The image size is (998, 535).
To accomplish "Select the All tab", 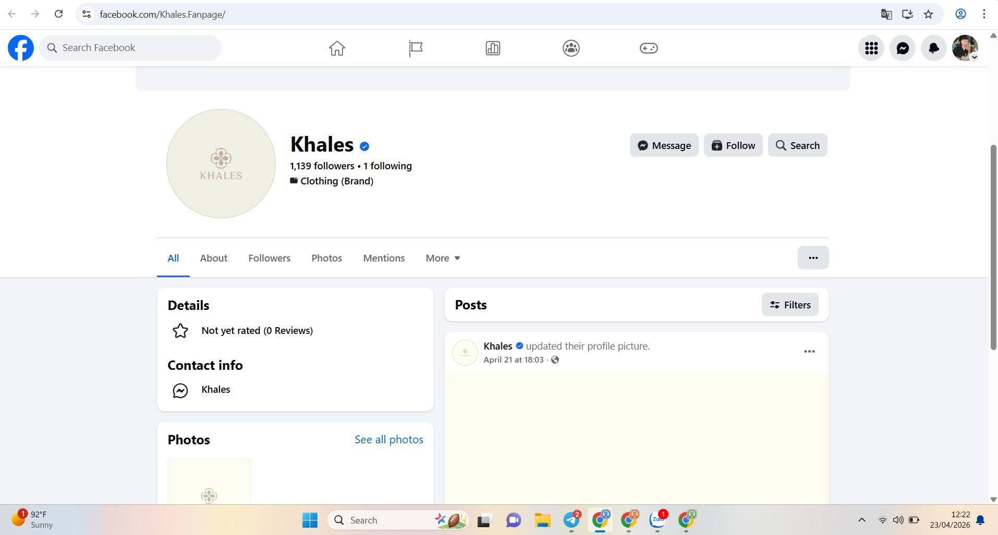I will tap(173, 258).
